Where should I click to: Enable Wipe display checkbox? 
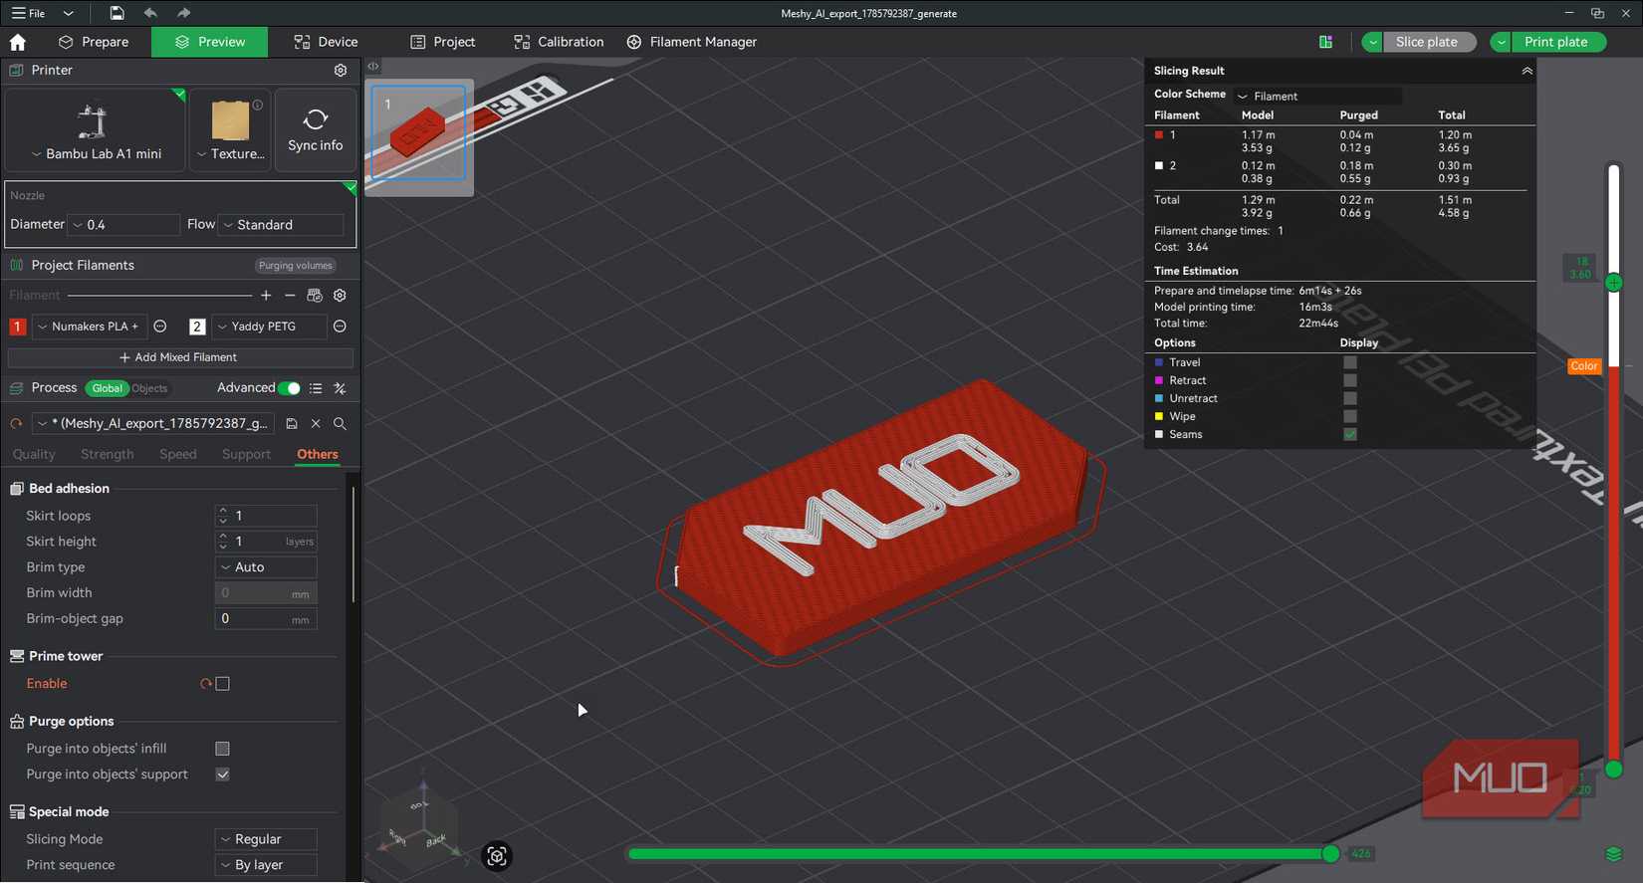1350,416
